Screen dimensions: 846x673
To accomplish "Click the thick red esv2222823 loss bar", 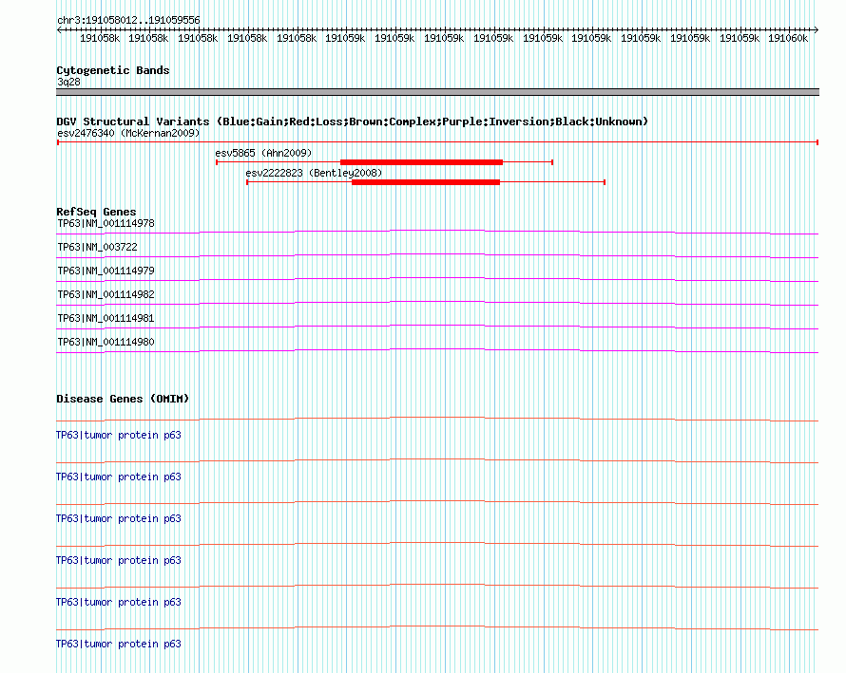I will [426, 182].
